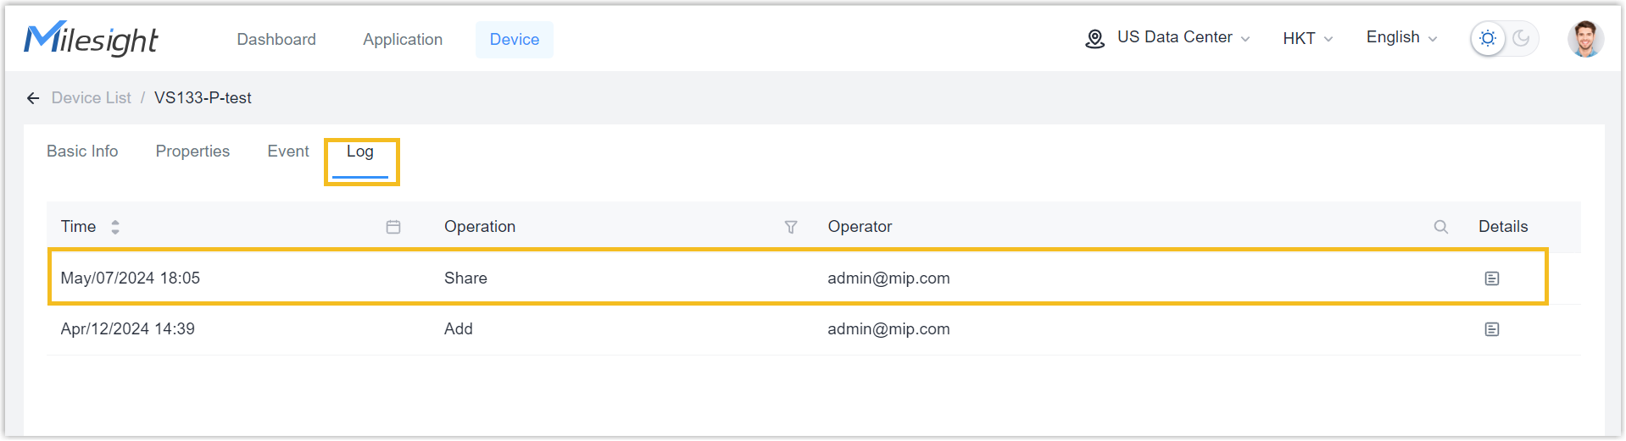Viewport: 1626px width, 441px height.
Task: Select the Basic Info tab
Action: pos(82,152)
